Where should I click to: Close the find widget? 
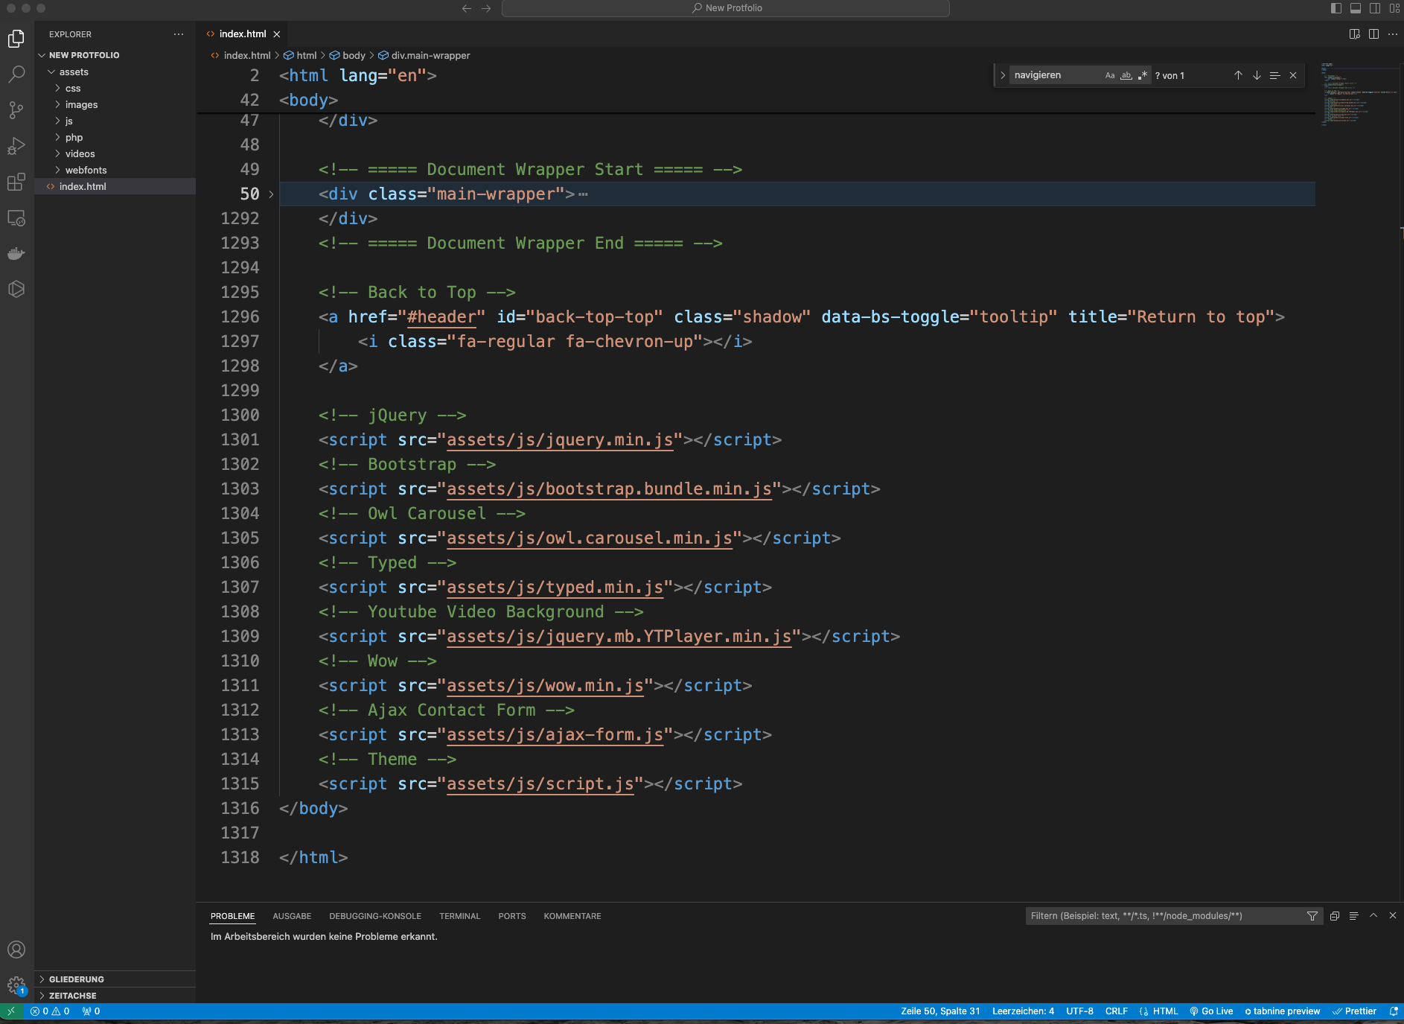point(1293,75)
